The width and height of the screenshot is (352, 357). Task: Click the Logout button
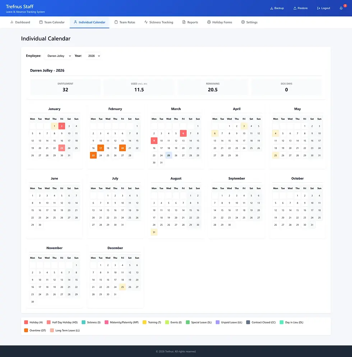pyautogui.click(x=323, y=8)
